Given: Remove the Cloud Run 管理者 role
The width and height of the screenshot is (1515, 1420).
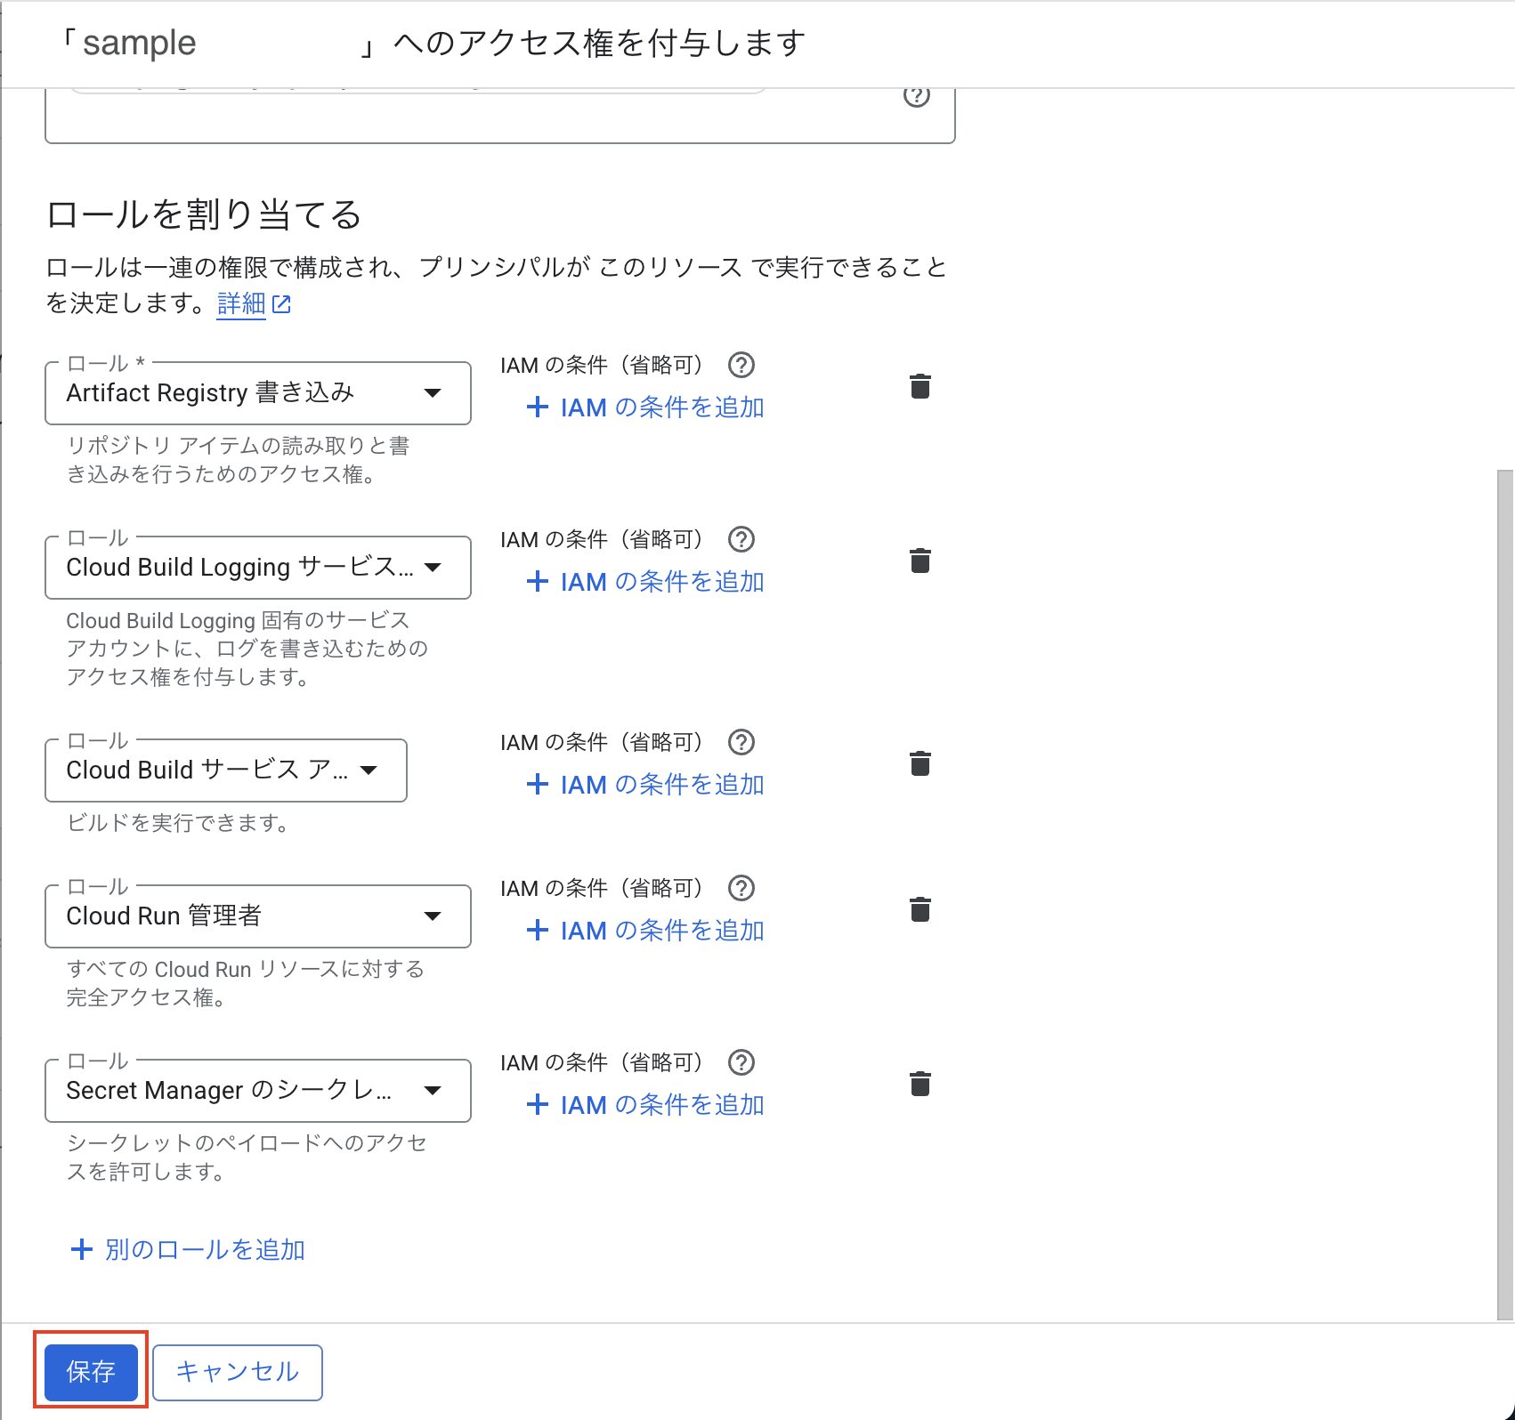Looking at the screenshot, I should (x=920, y=909).
